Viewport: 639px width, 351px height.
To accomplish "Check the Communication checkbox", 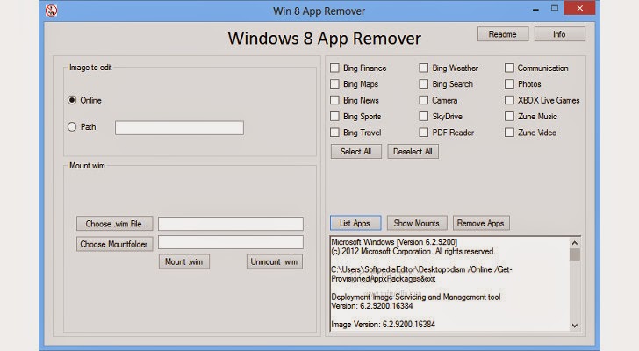I will 509,68.
